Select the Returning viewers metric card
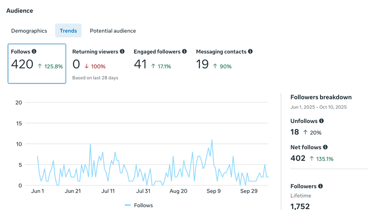The height and width of the screenshot is (210, 368). (98, 63)
